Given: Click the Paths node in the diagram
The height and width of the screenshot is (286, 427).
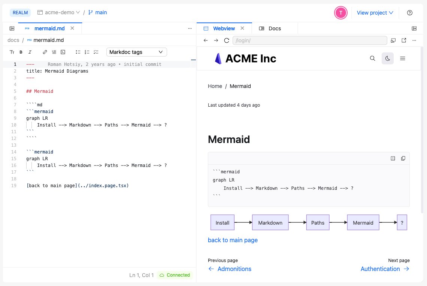Looking at the screenshot, I should [x=318, y=222].
